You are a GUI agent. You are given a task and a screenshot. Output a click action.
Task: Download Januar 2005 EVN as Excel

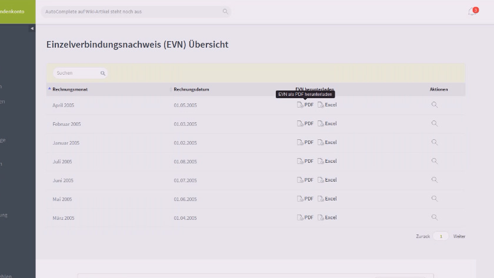[328, 143]
